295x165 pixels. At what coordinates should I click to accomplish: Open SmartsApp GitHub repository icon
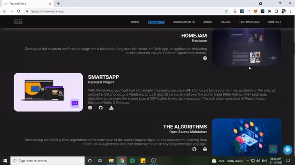[x=101, y=108]
